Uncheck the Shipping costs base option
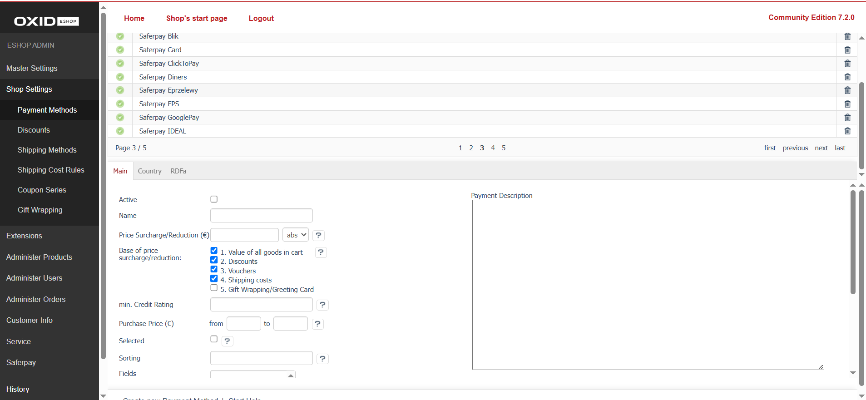Screen dimensions: 866x400 214,279
